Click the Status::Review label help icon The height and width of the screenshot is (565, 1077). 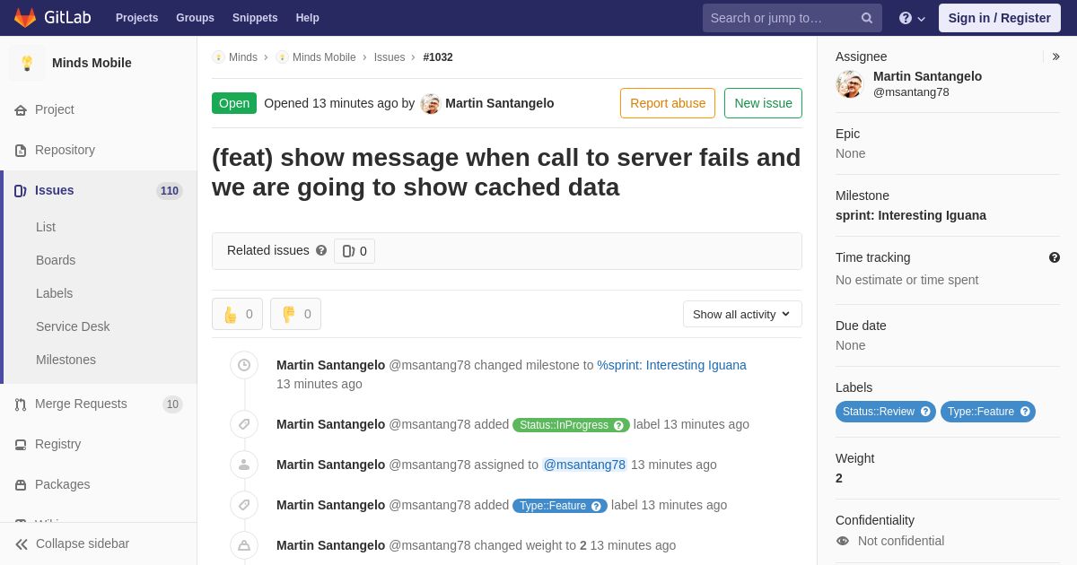click(x=925, y=412)
